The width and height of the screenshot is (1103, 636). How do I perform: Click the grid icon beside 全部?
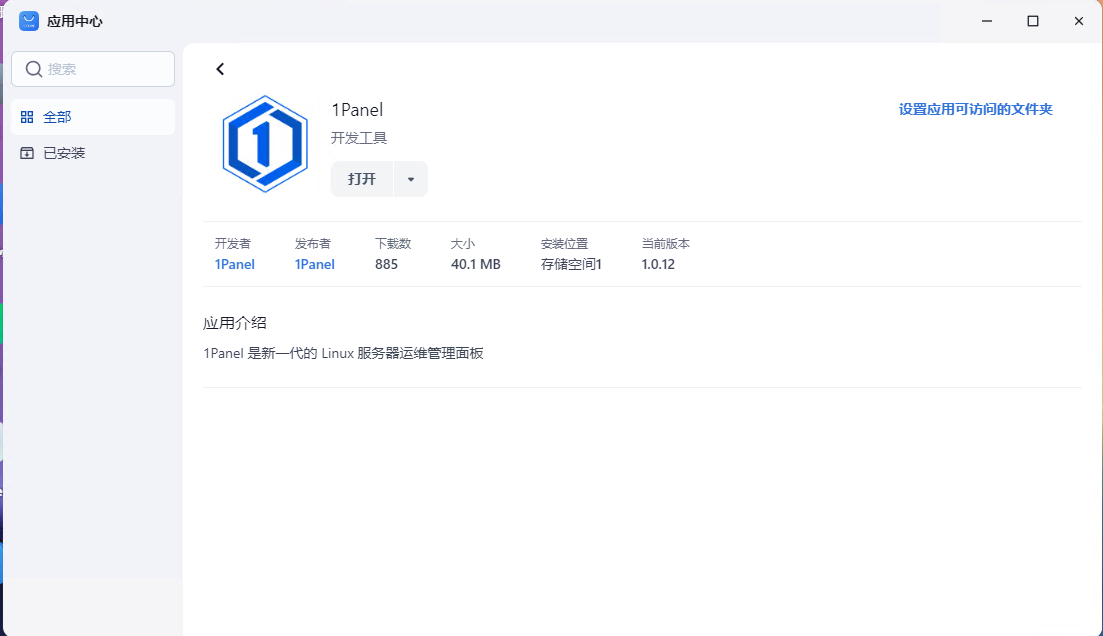click(27, 117)
